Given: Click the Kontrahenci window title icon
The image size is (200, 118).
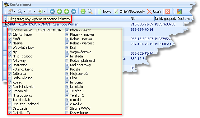Looking at the screenshot, I should click(x=6, y=4).
